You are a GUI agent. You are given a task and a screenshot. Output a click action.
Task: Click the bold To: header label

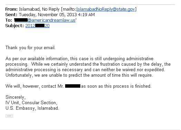[9, 20]
